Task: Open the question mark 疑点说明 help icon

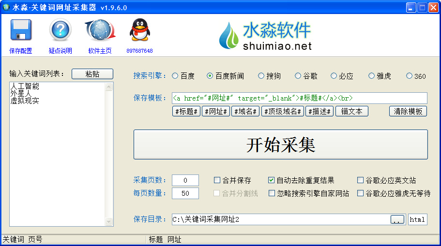Action: 60,30
